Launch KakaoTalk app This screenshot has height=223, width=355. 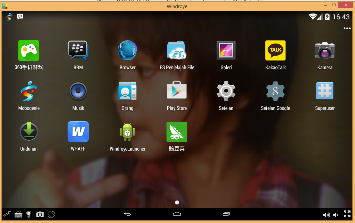(275, 51)
